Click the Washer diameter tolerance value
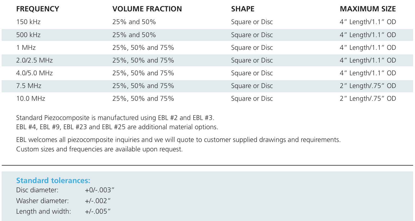Viewport: 415px width, 221px height. [98, 201]
